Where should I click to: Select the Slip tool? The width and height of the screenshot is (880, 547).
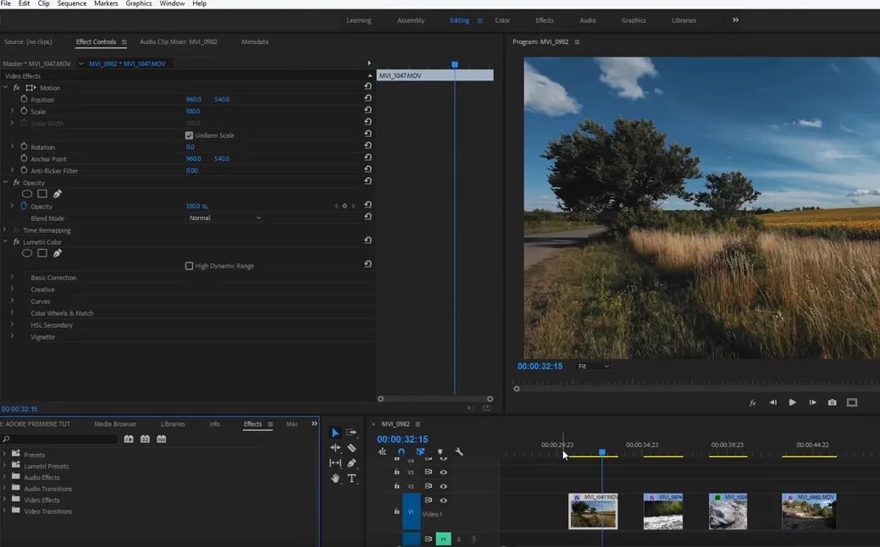click(x=335, y=463)
